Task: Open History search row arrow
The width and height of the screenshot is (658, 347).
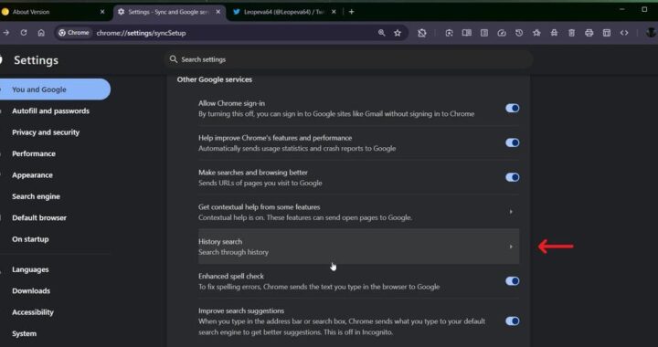Action: pos(511,247)
